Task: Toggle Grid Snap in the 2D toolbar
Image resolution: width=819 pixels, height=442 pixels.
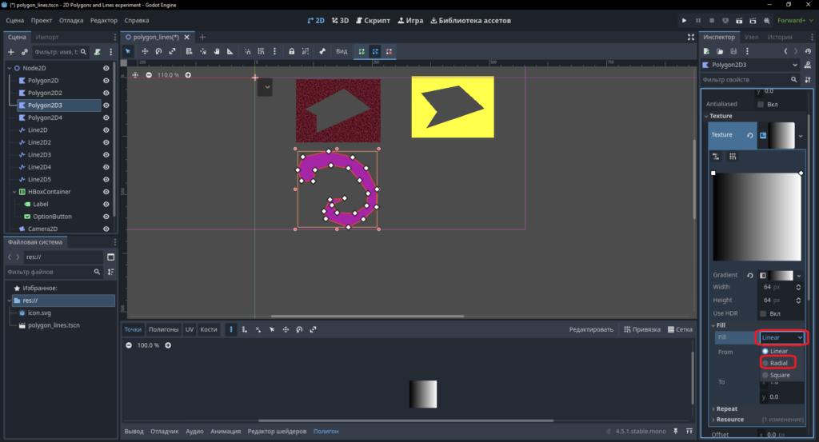Action: [261, 51]
